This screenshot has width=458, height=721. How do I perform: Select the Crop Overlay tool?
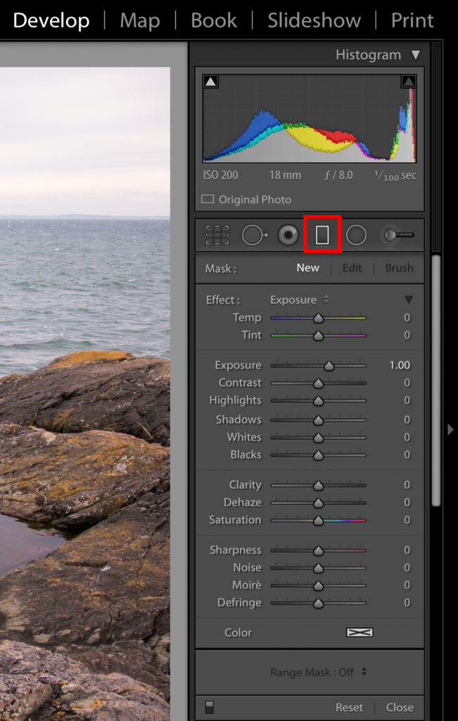217,235
